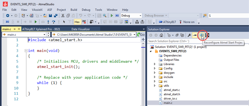Screen dimensions: 249x106
Task: Click the black D icon in Solution Explorer
Action: pyautogui.click(x=207, y=35)
